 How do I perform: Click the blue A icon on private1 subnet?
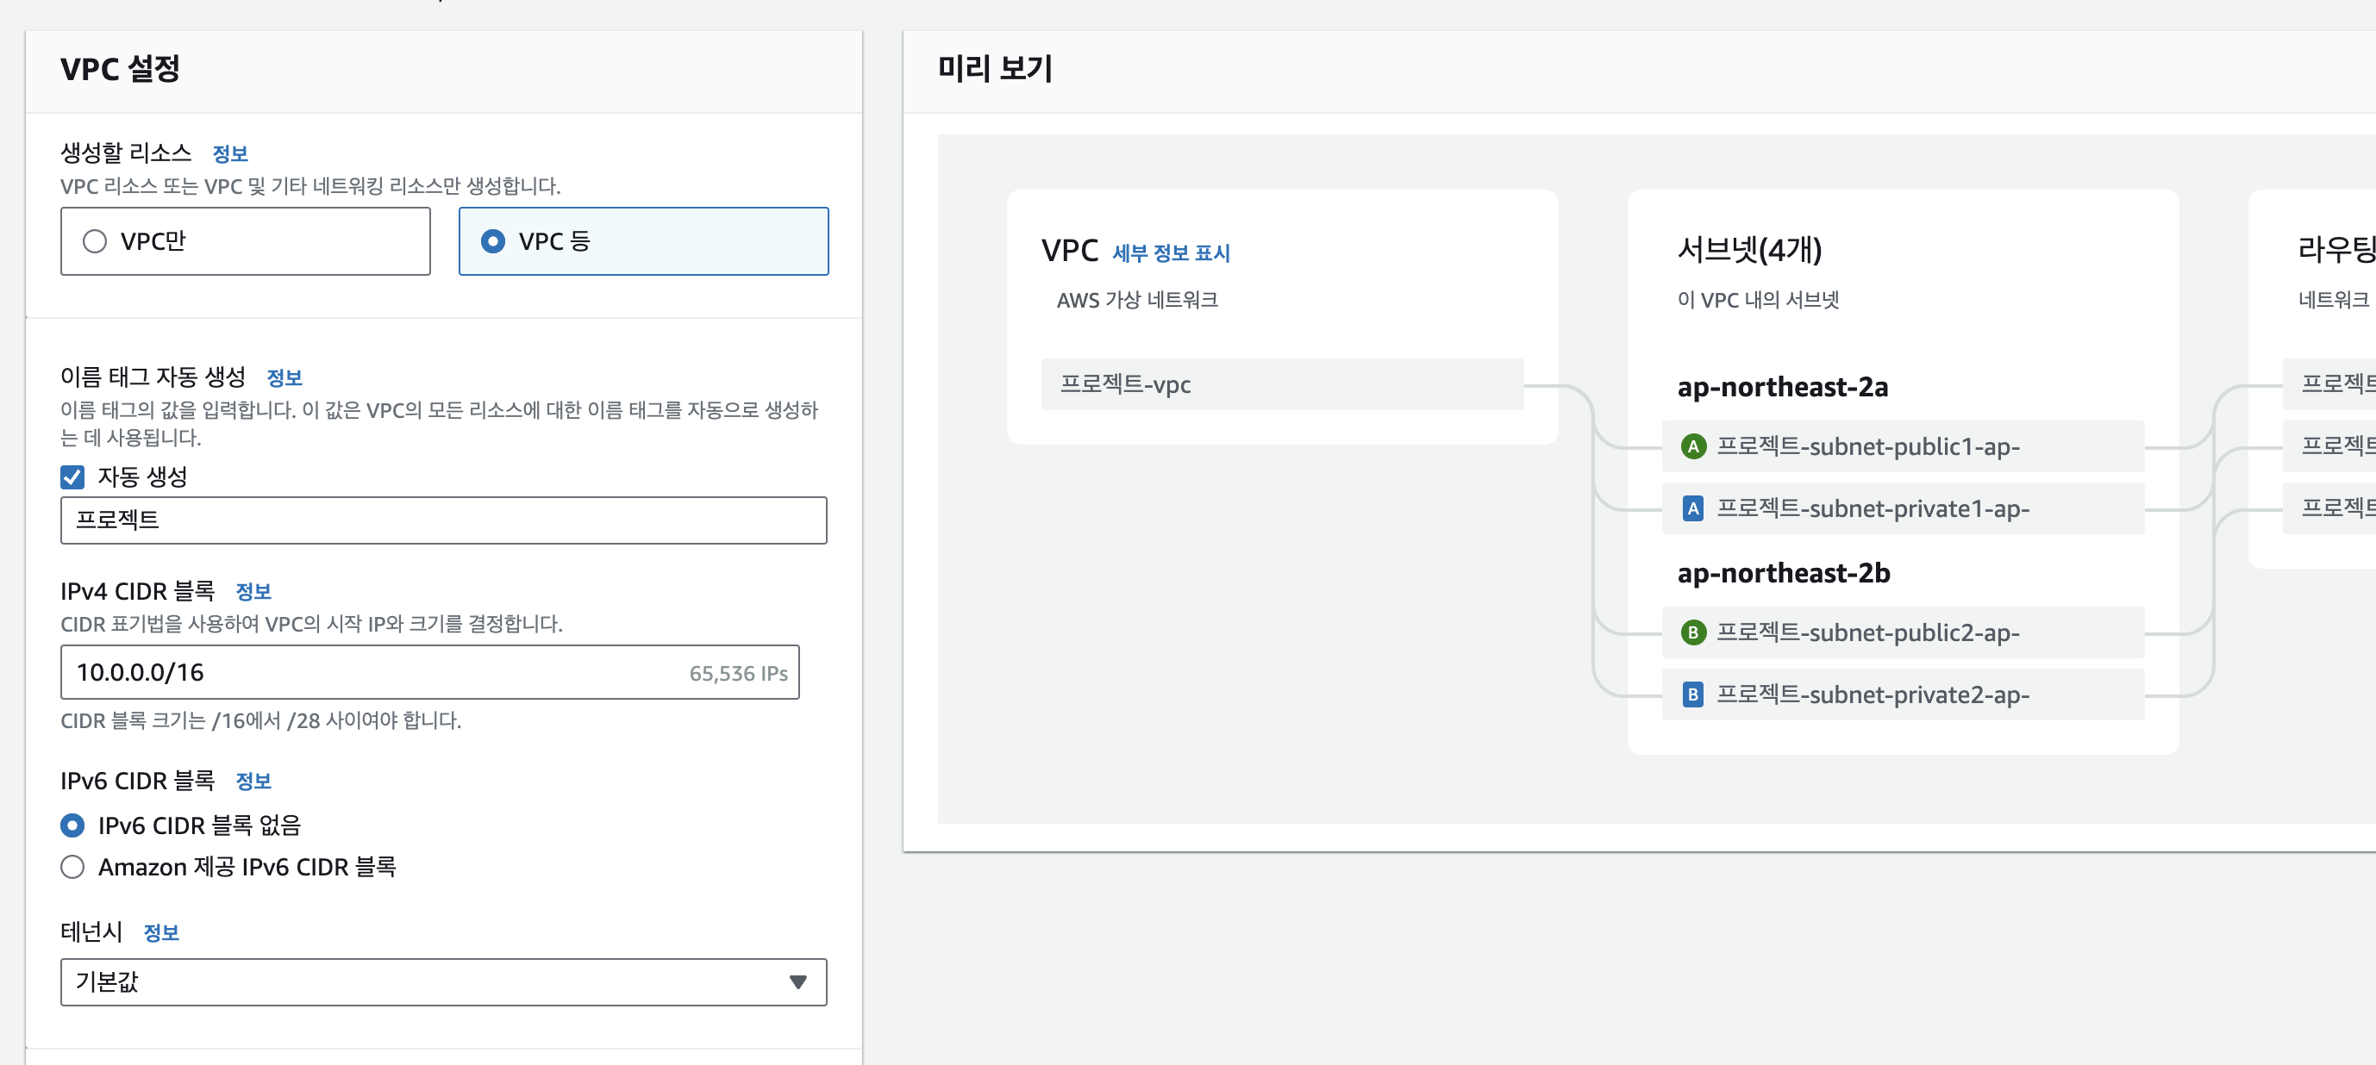(x=1692, y=509)
